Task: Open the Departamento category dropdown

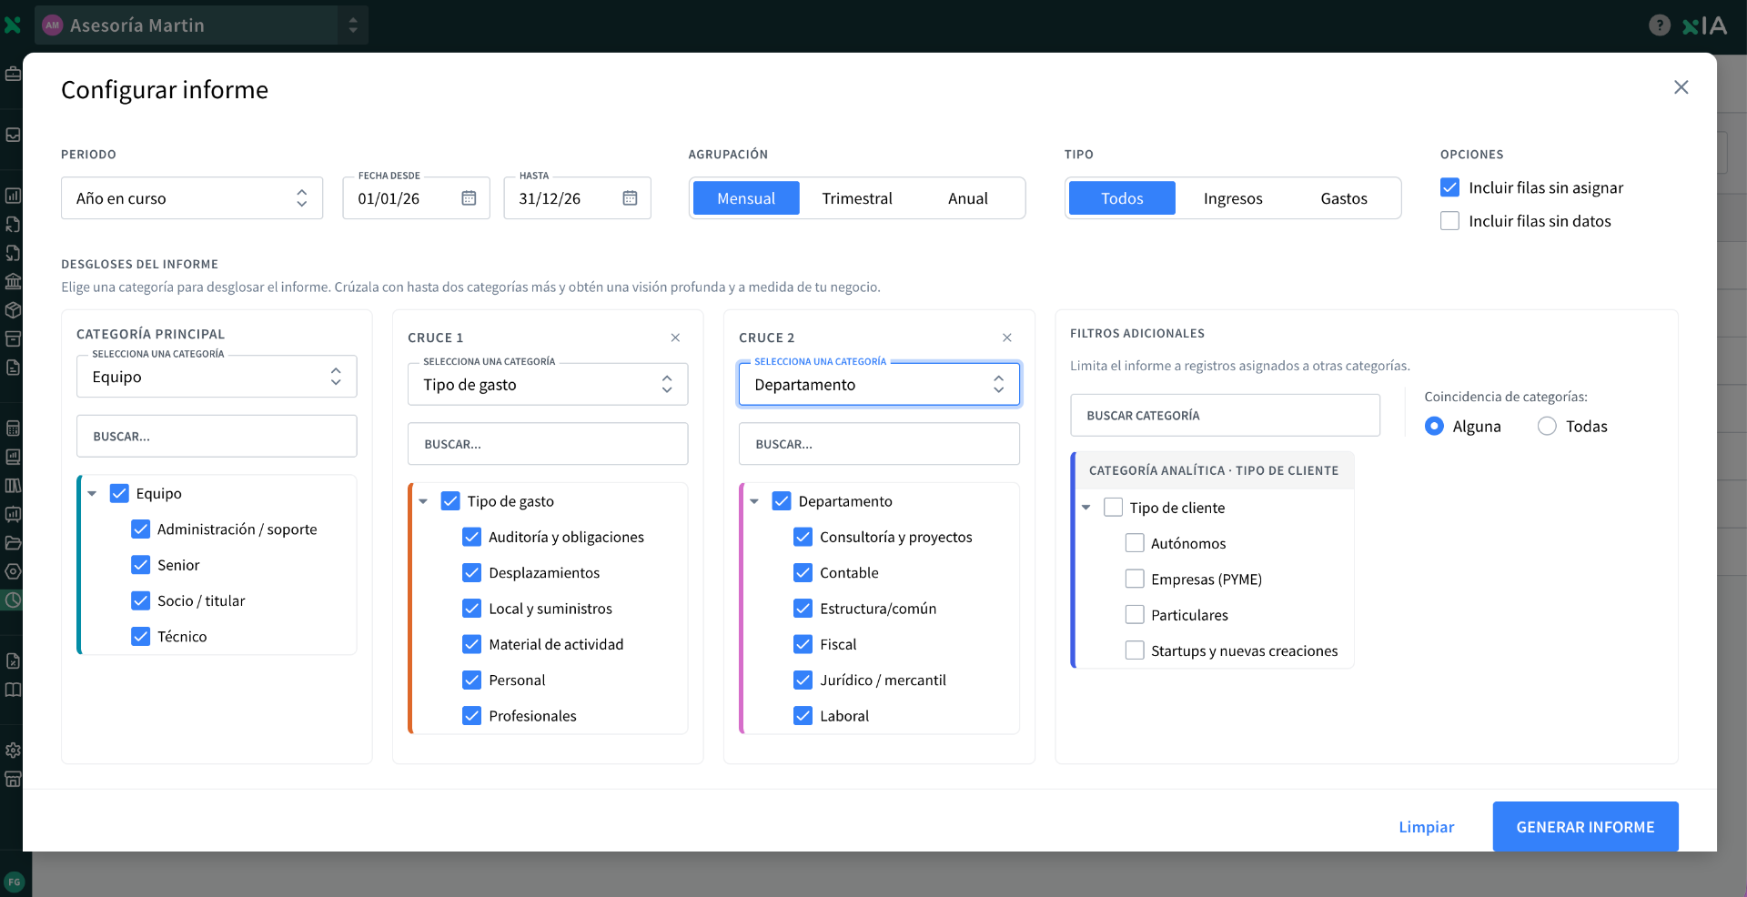Action: click(879, 385)
